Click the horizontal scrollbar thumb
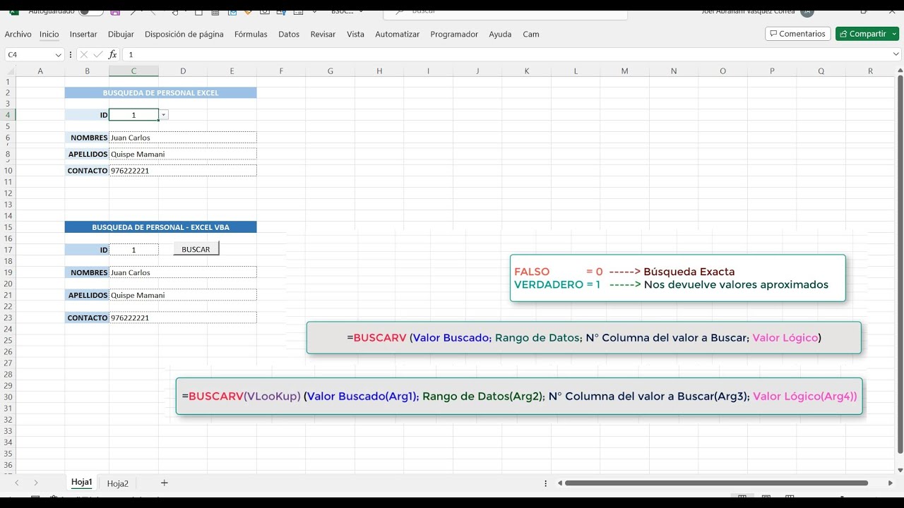904x508 pixels. (716, 483)
